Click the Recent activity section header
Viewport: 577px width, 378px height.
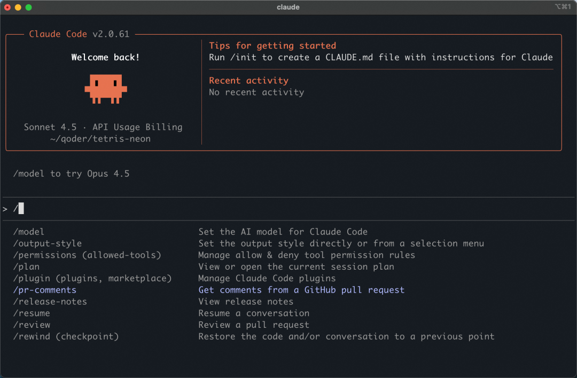click(248, 80)
